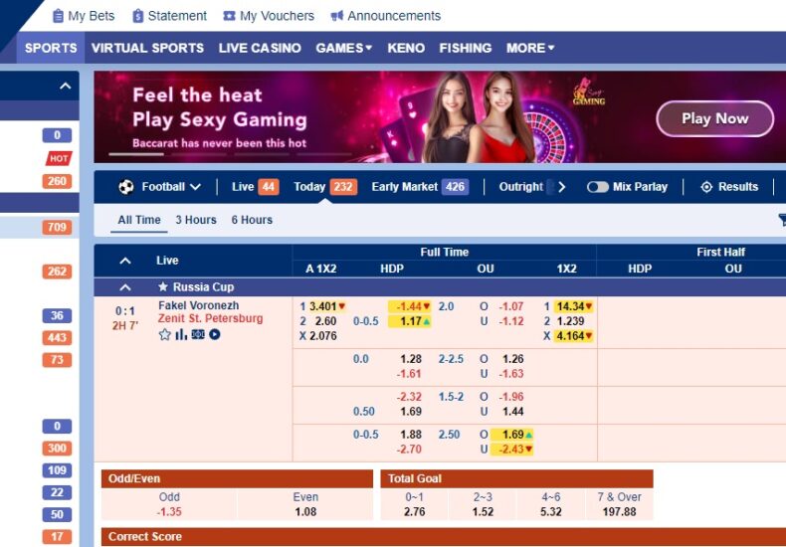Select second 1X2 away odds 1.239
This screenshot has width=786, height=547.
coord(570,321)
